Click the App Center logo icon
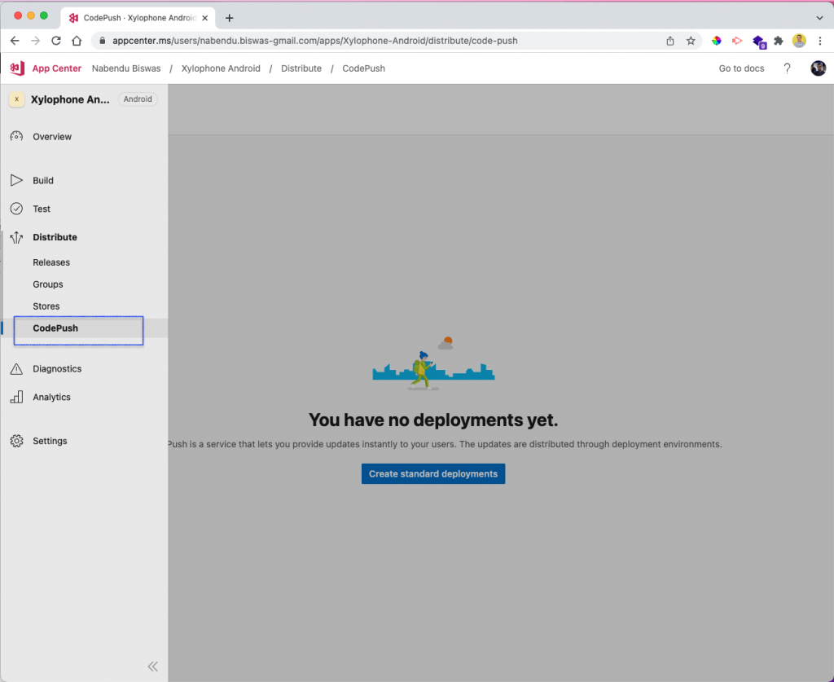The height and width of the screenshot is (682, 834). click(17, 68)
